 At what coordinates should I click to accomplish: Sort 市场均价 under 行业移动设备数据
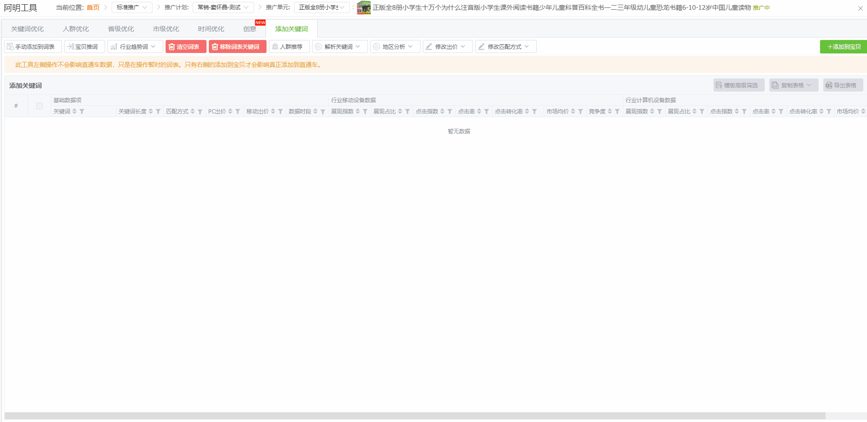[573, 112]
